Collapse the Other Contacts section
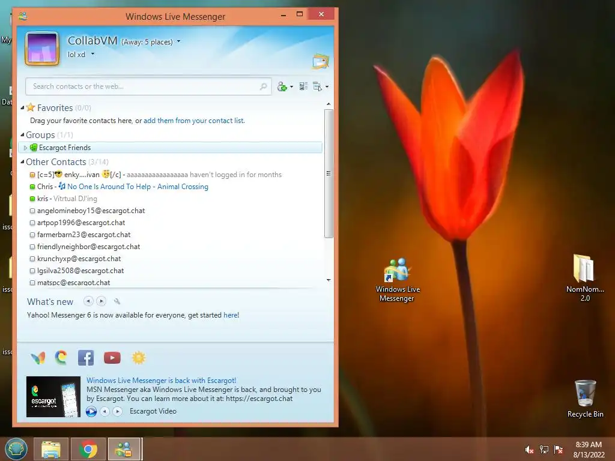Viewport: 615px width, 461px height. [x=23, y=162]
